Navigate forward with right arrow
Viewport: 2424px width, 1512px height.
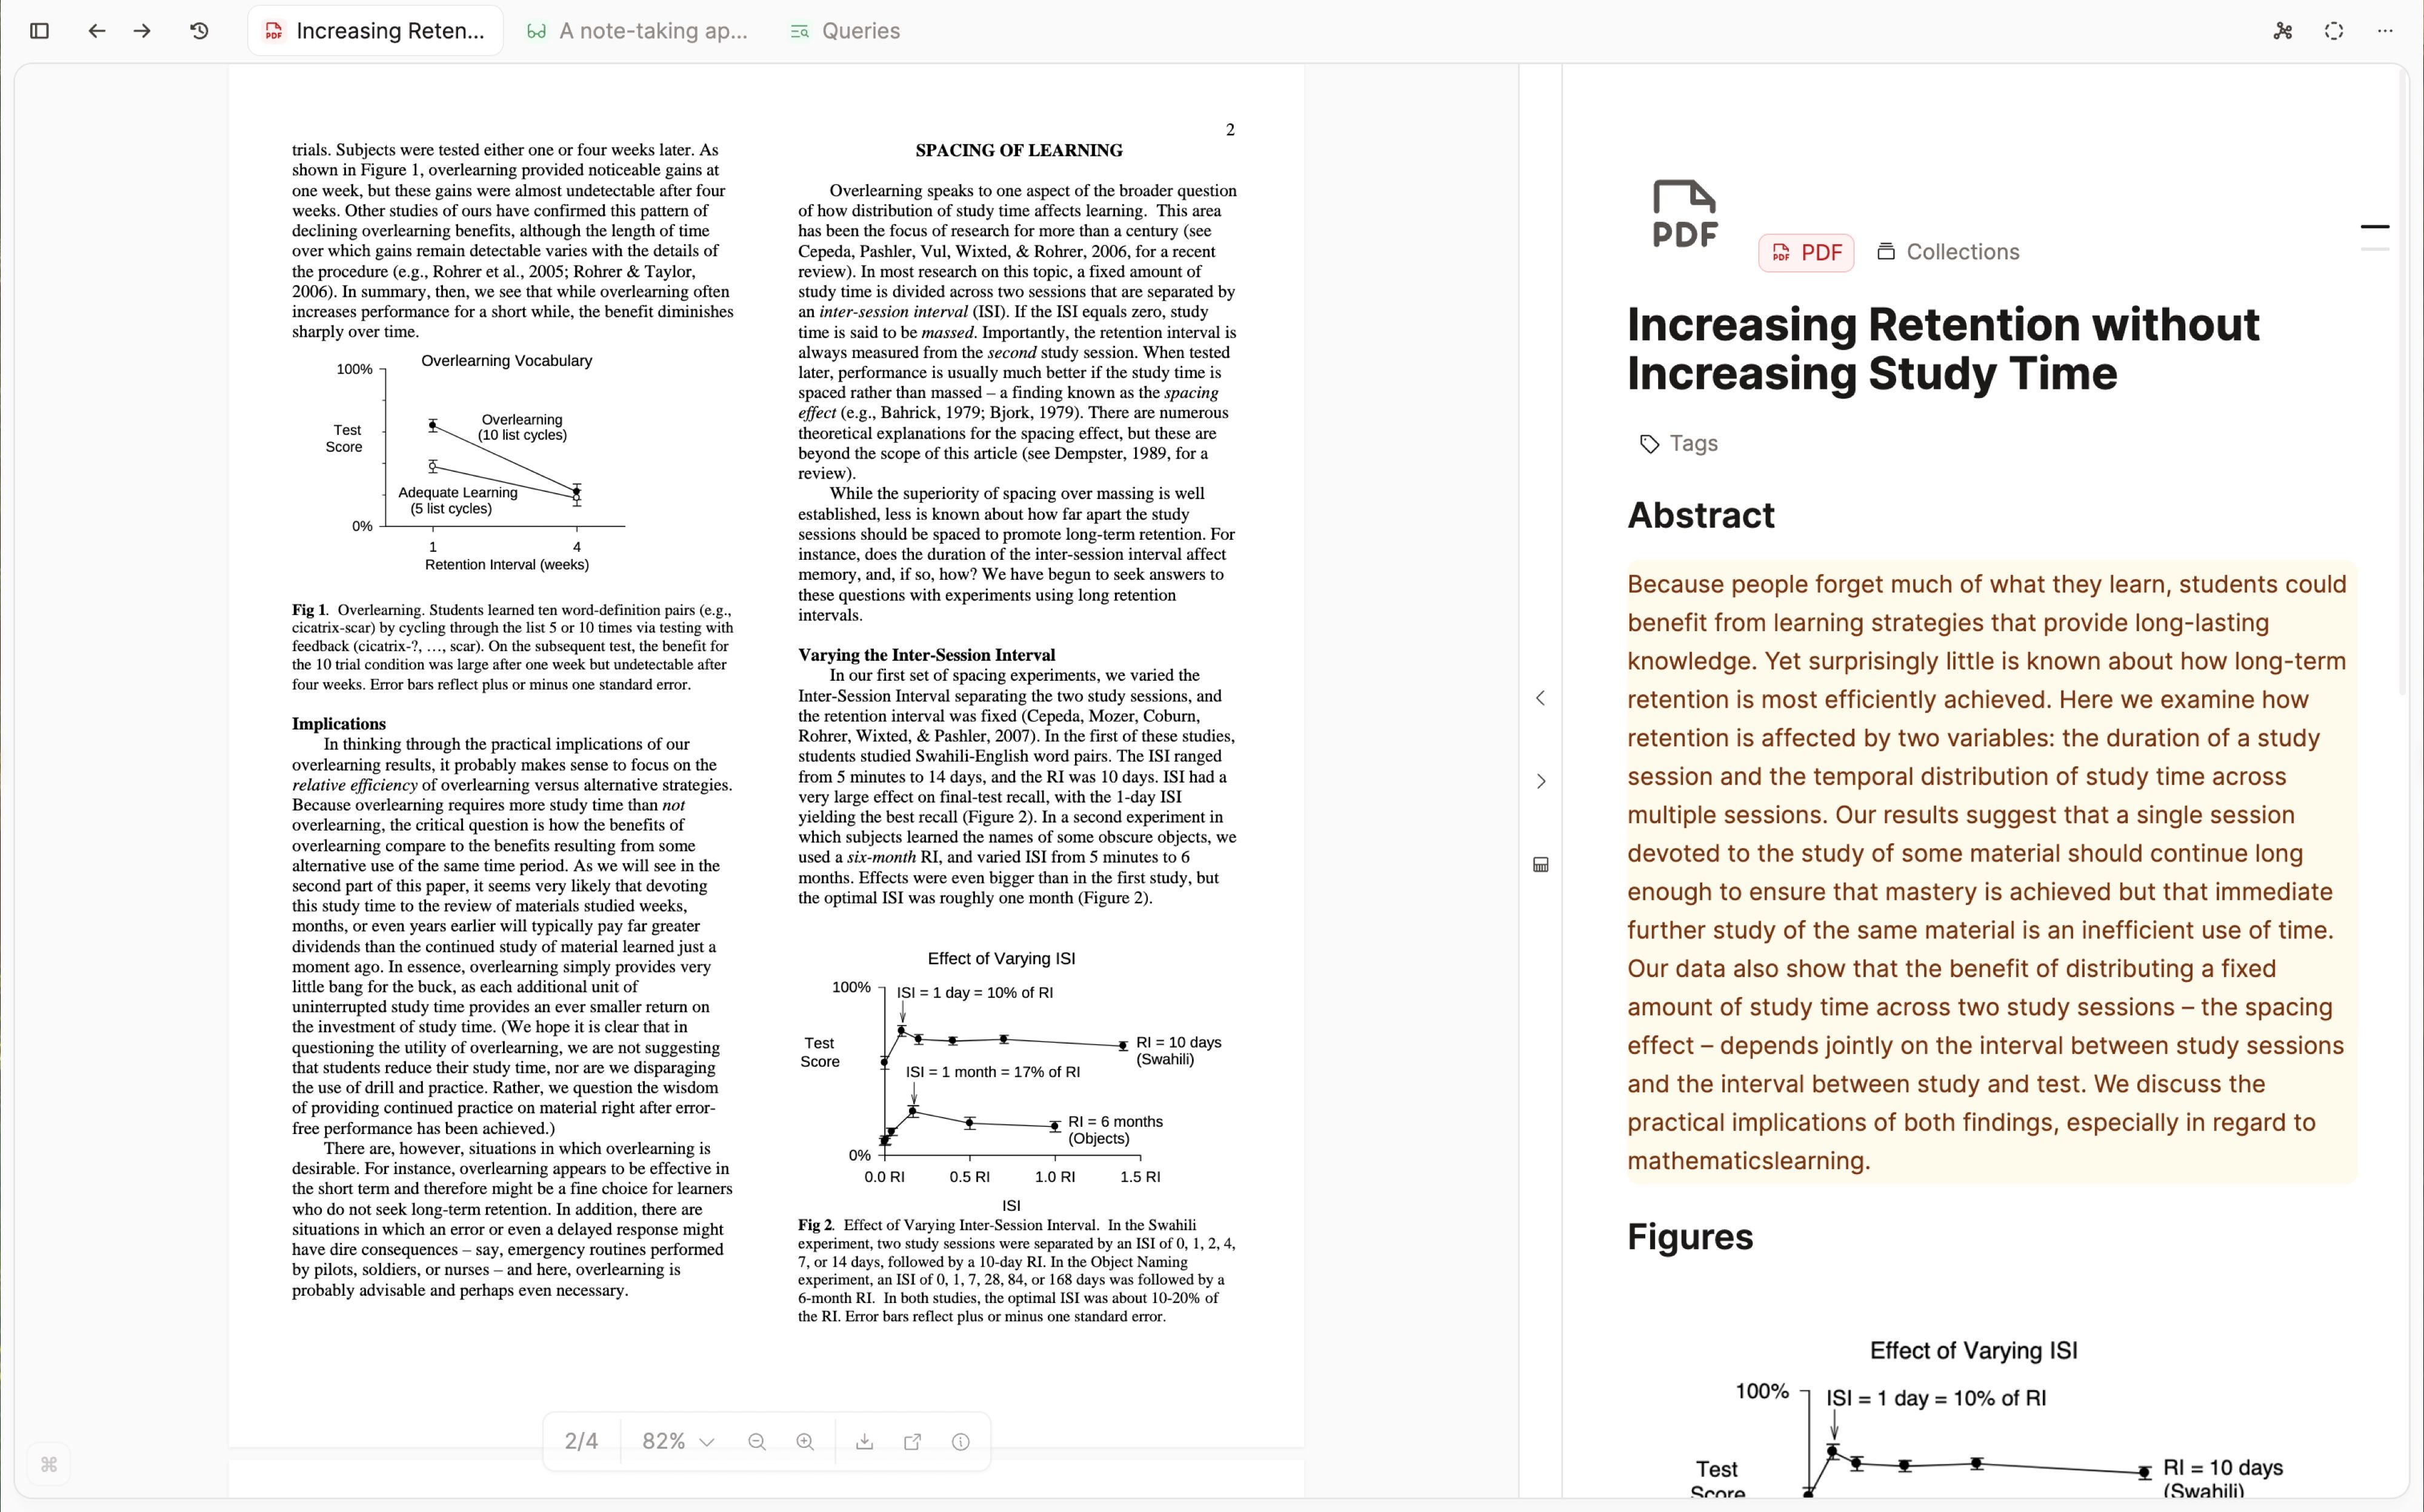click(x=142, y=31)
